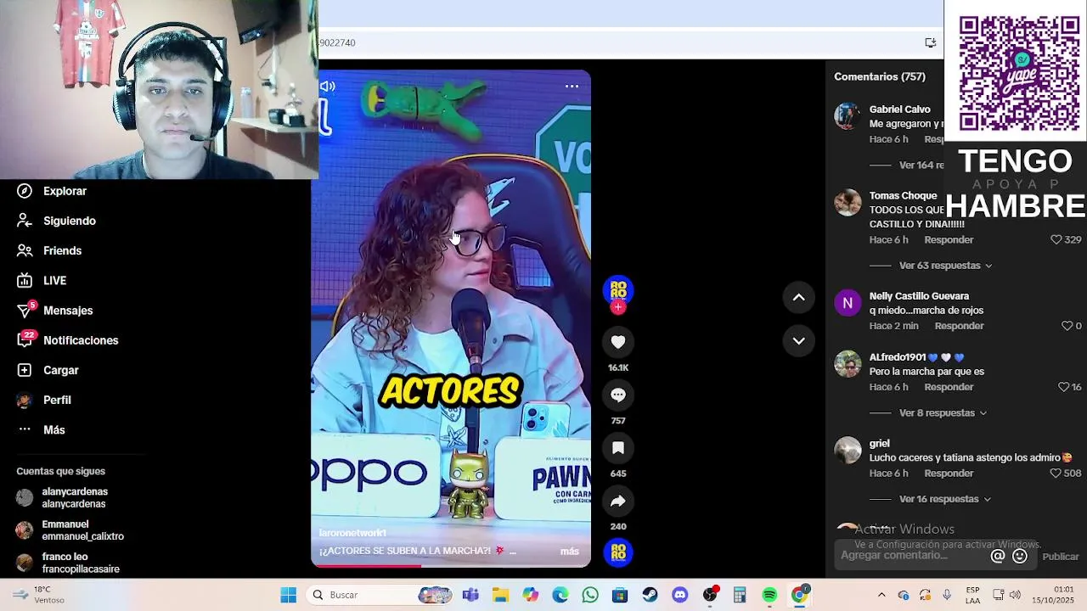
Task: Go to Siguiendo feed
Action: point(56,221)
